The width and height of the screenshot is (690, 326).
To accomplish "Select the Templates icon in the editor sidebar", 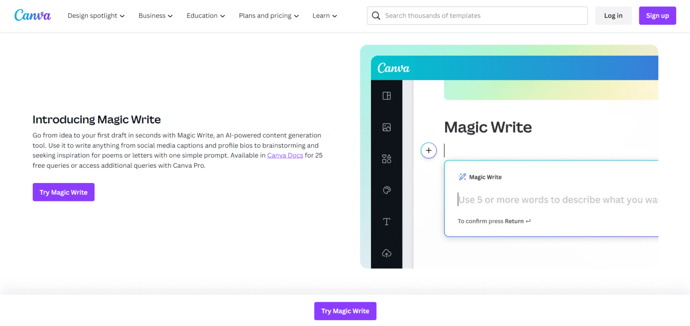I will pyautogui.click(x=386, y=96).
